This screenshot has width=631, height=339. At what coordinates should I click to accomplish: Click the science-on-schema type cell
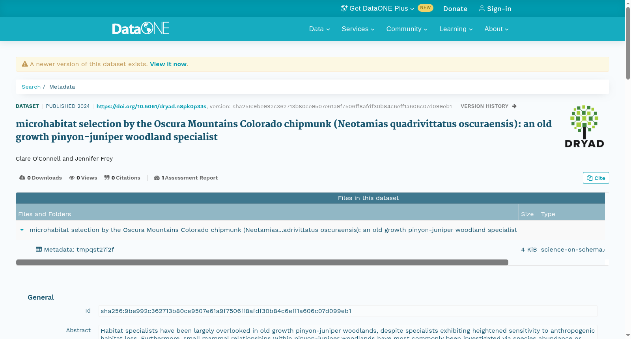pyautogui.click(x=573, y=250)
